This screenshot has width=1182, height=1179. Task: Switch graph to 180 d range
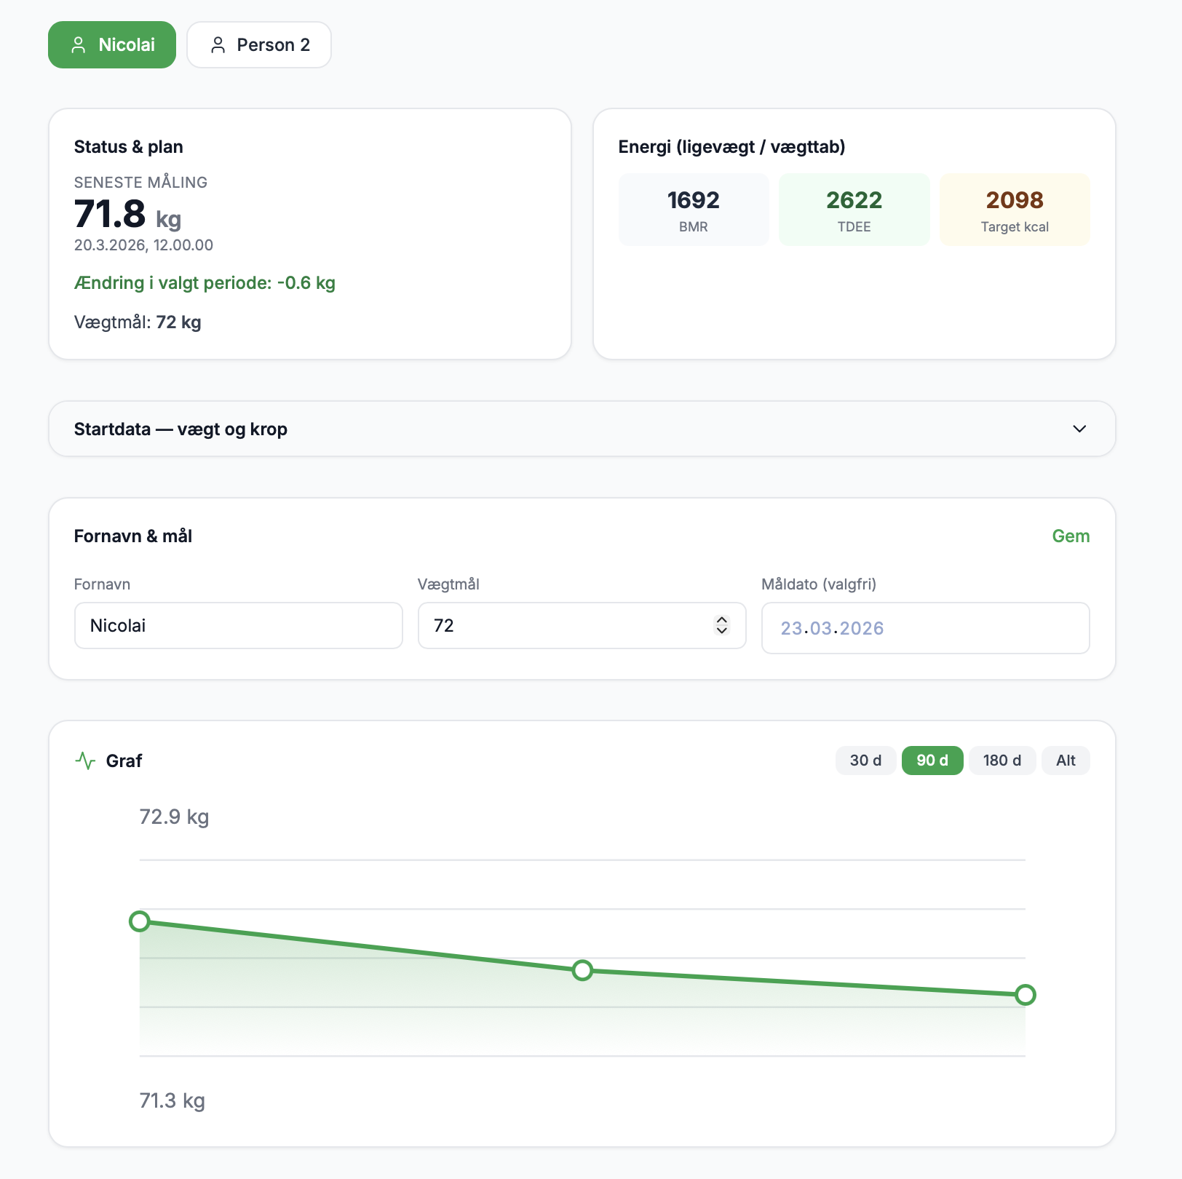click(x=1001, y=761)
